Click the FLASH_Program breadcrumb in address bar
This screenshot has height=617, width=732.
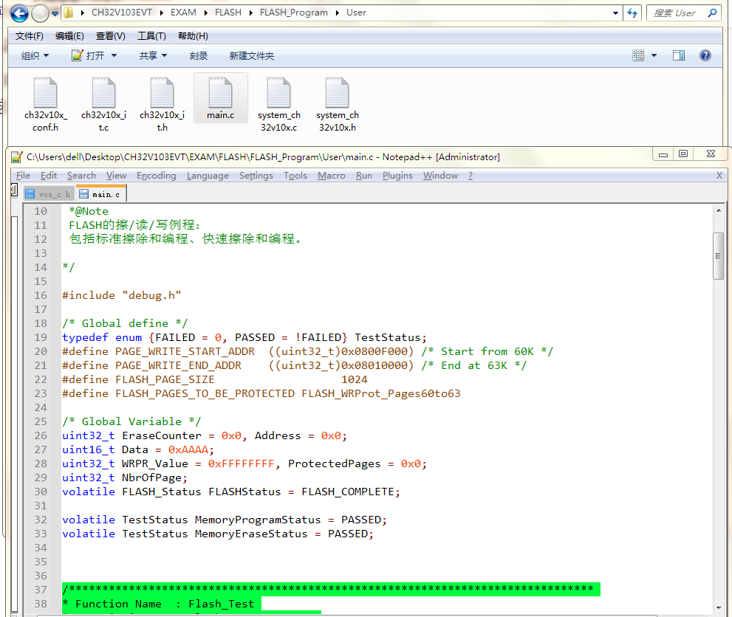pyautogui.click(x=293, y=13)
